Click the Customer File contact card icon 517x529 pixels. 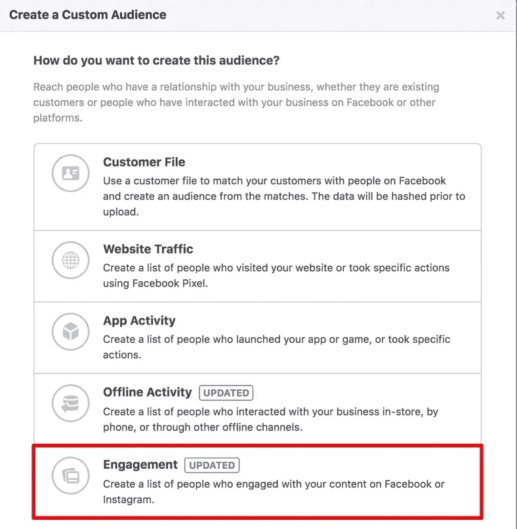click(x=71, y=173)
